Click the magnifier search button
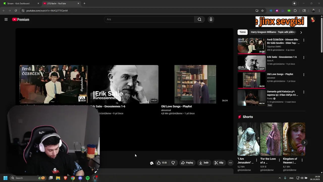 tap(200, 19)
